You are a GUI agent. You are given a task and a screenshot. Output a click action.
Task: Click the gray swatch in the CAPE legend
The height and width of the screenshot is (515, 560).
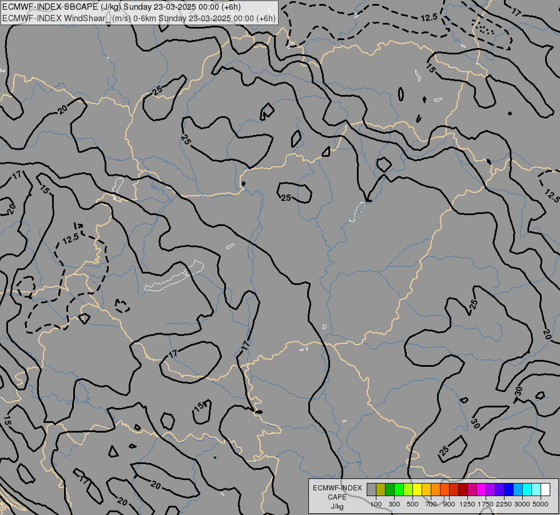pyautogui.click(x=371, y=490)
